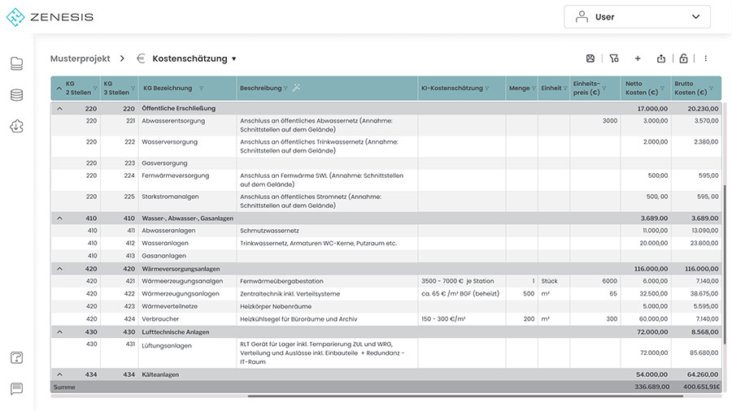Click the cloud download icon in sidebar

pos(16,127)
